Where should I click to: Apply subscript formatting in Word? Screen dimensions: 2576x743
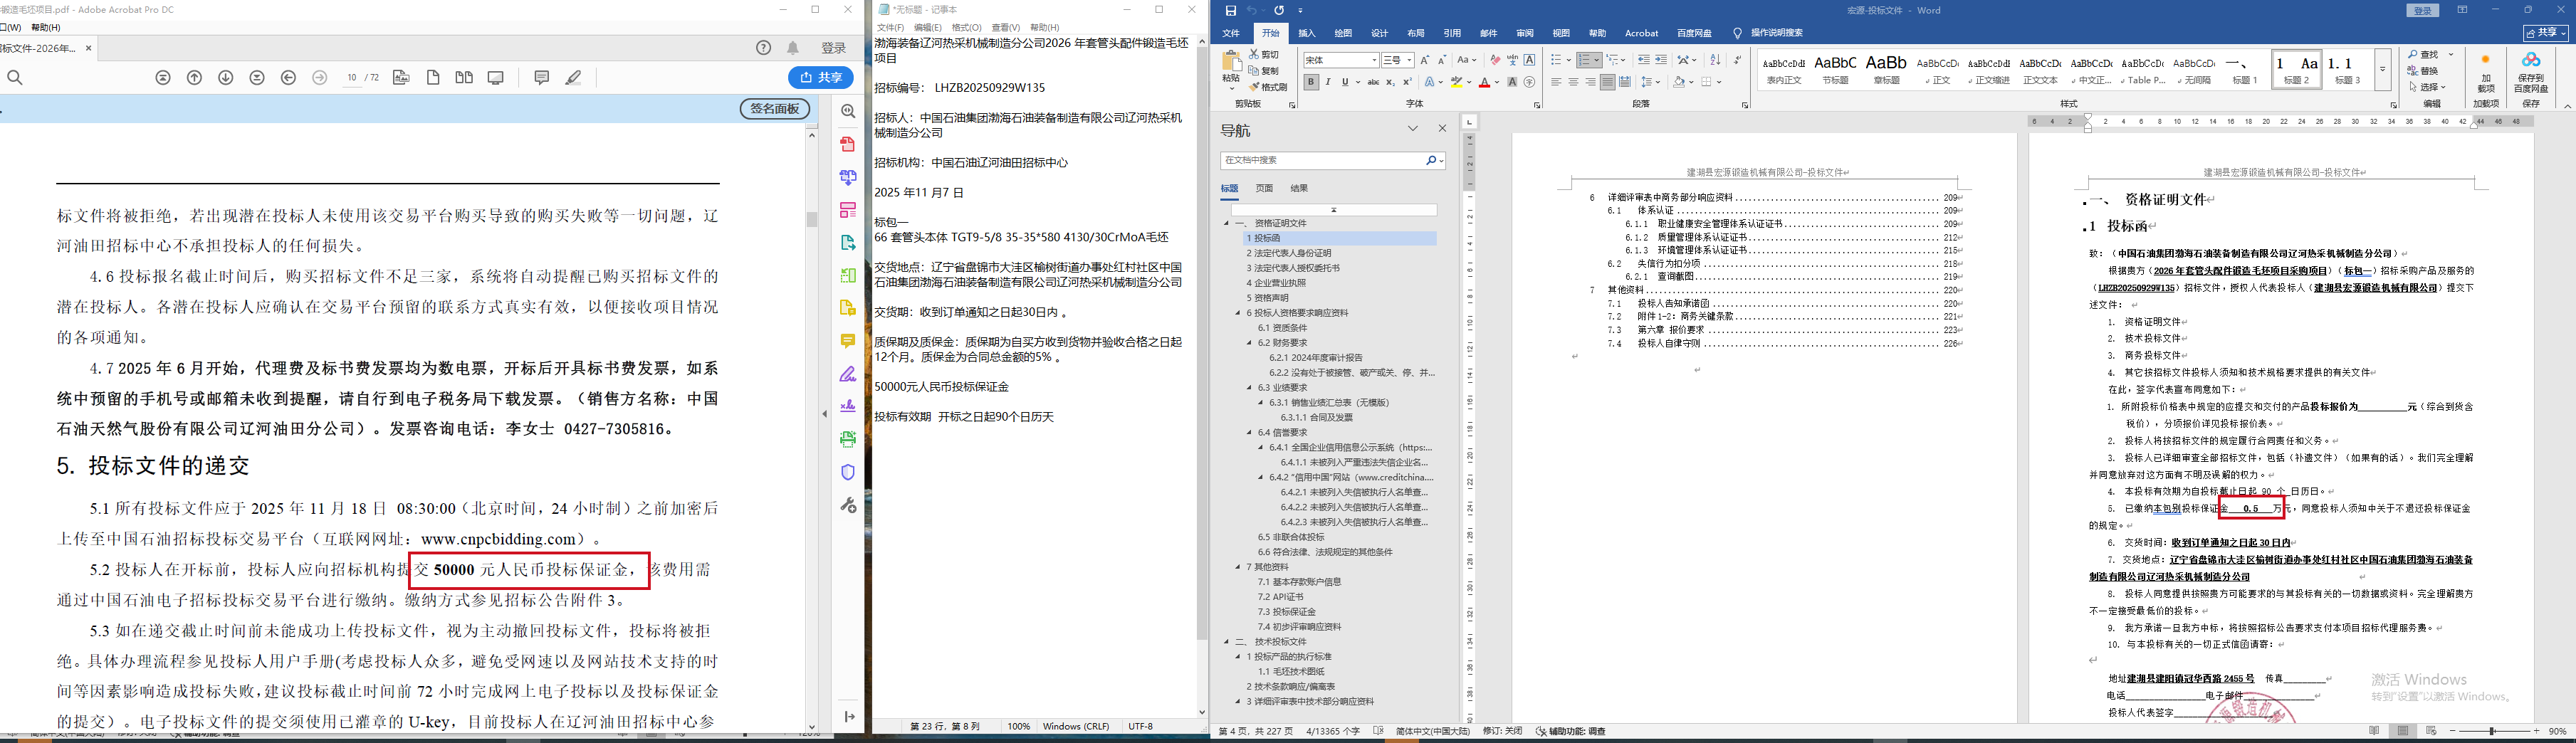[1390, 82]
